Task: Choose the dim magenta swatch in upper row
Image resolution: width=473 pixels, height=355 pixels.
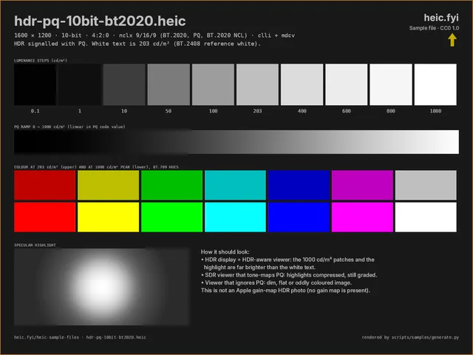Action: pos(362,185)
